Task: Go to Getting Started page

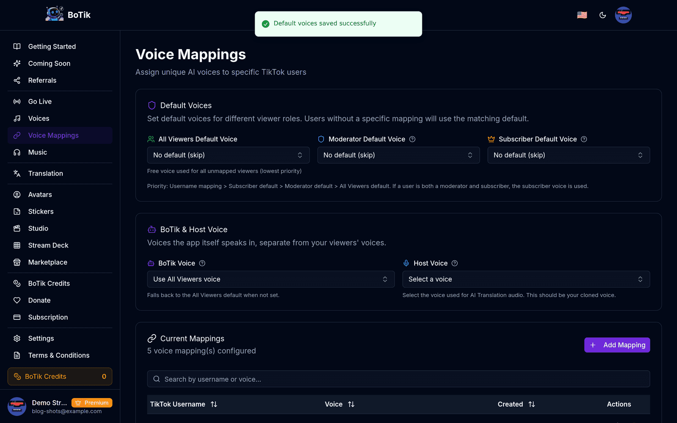Action: click(60, 47)
